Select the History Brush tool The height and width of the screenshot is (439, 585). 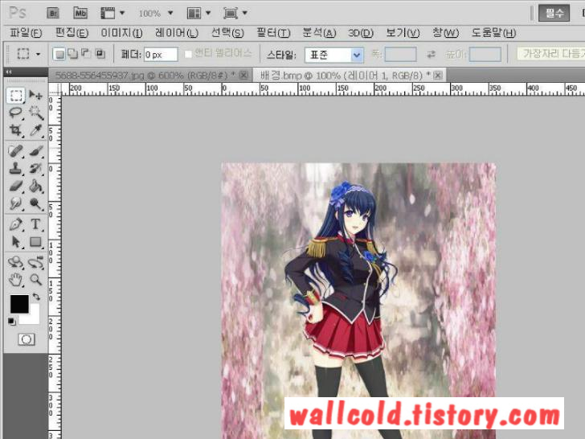(x=36, y=168)
